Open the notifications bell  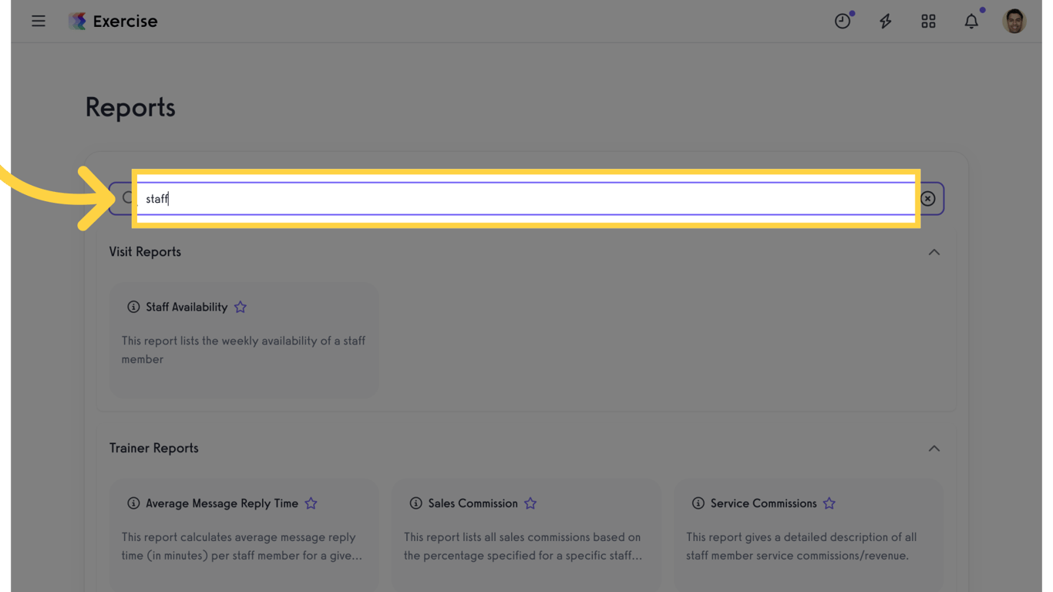pyautogui.click(x=971, y=21)
